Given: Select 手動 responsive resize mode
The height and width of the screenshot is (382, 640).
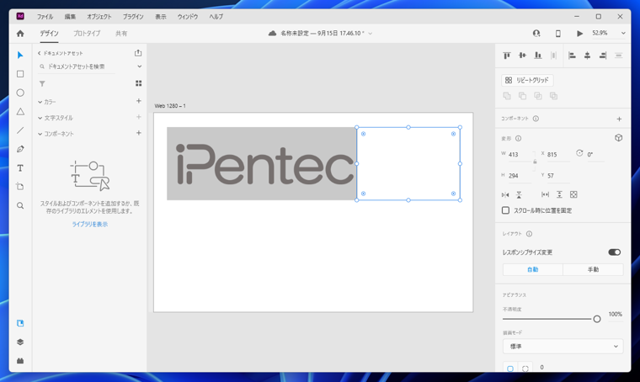Looking at the screenshot, I should (x=593, y=269).
